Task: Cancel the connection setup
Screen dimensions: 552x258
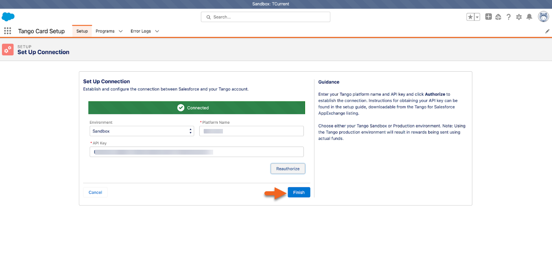Action: coord(95,192)
